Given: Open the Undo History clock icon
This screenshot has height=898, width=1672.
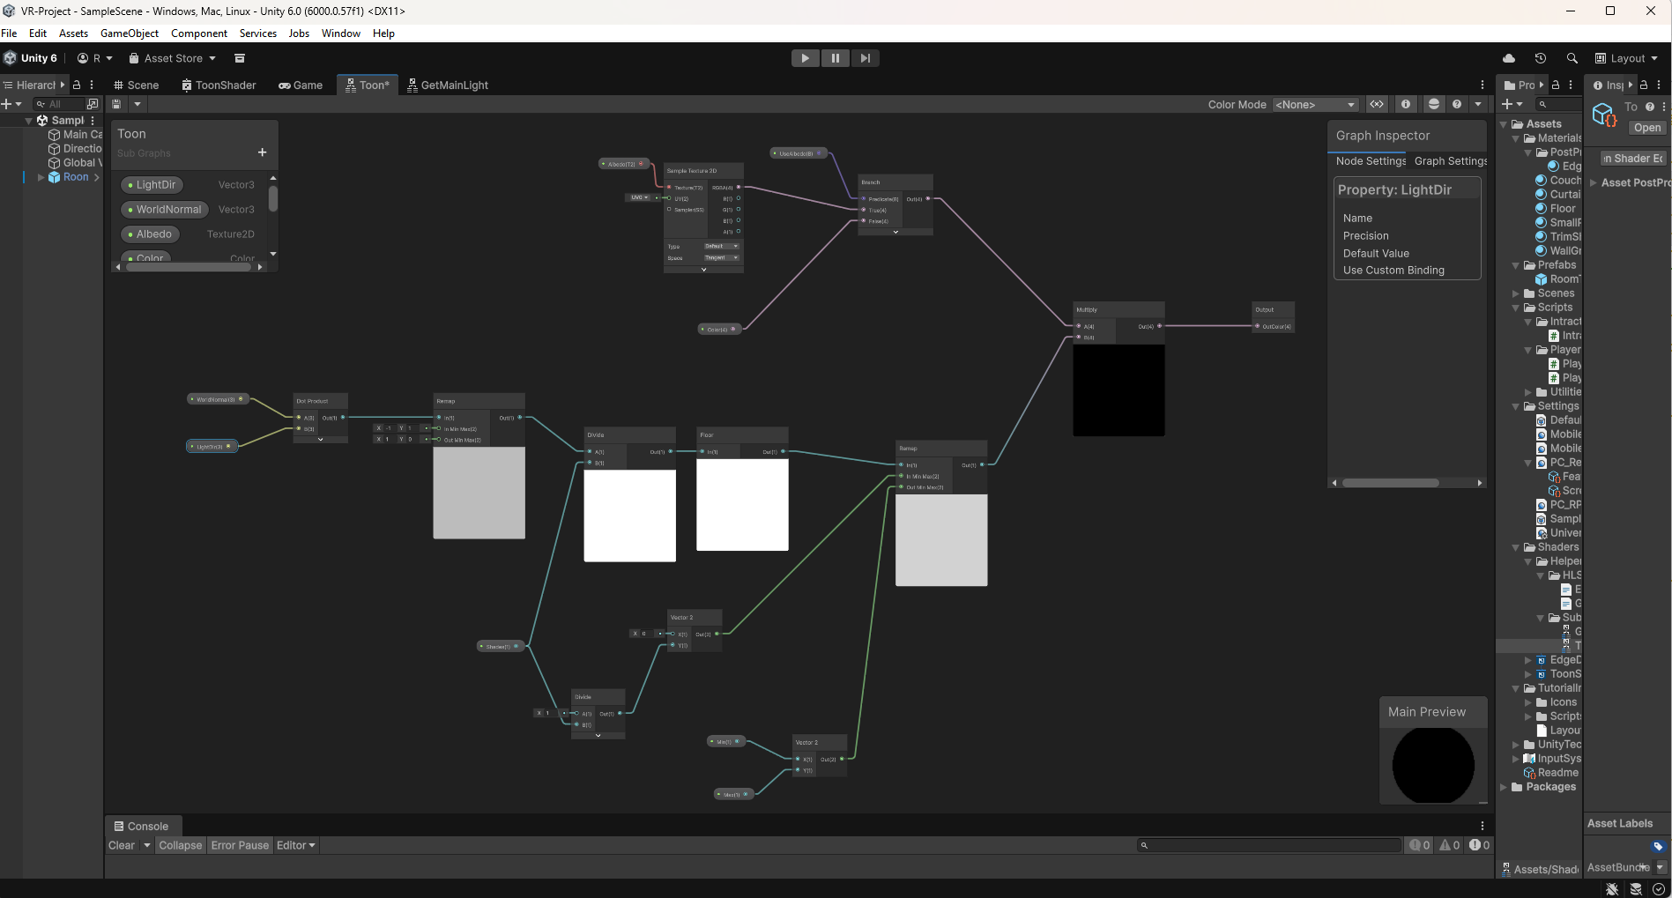Looking at the screenshot, I should point(1541,58).
